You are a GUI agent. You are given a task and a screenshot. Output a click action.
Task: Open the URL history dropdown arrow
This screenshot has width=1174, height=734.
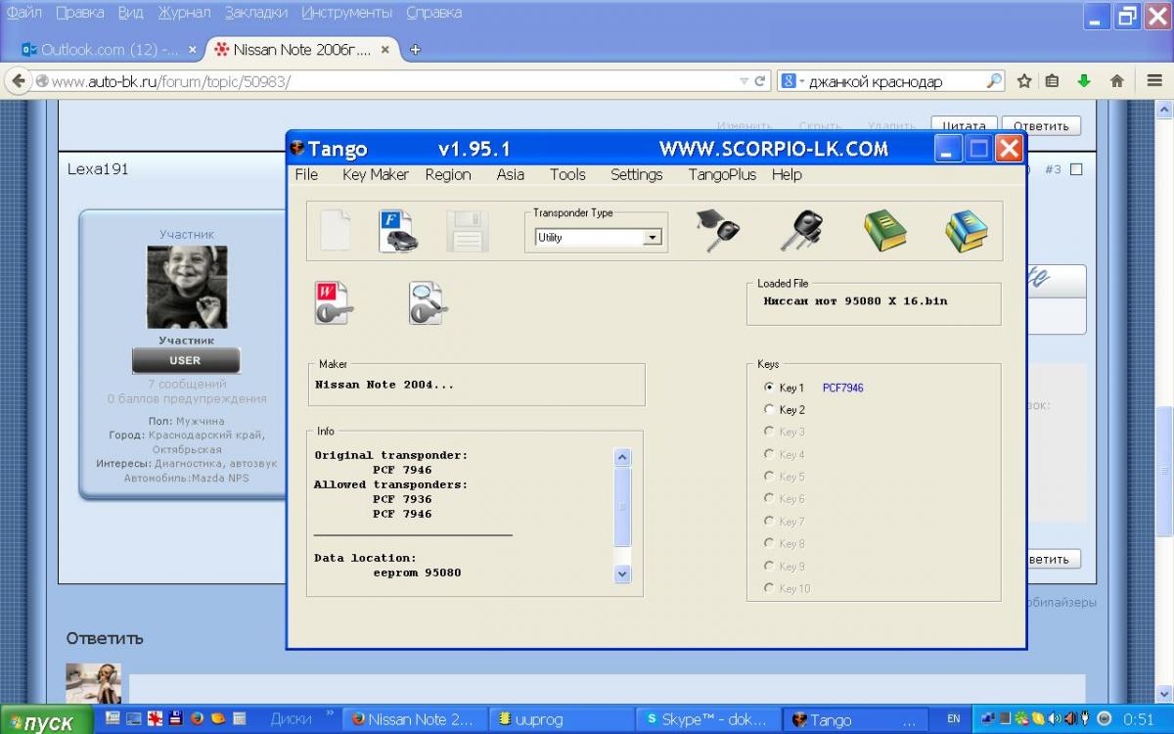point(745,81)
